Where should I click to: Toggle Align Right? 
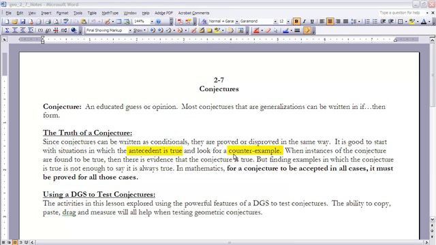pyautogui.click(x=338, y=21)
